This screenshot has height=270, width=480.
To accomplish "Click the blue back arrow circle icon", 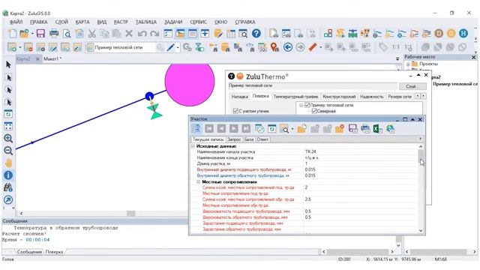I will click(x=288, y=47).
